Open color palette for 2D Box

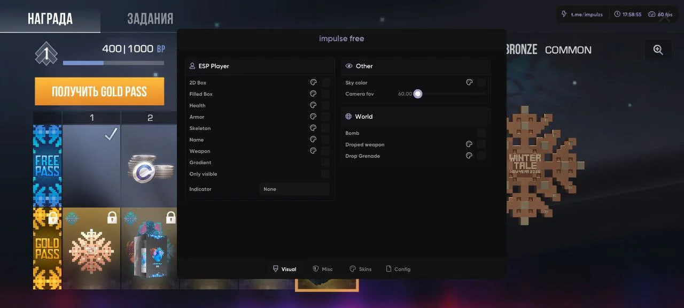(x=313, y=82)
